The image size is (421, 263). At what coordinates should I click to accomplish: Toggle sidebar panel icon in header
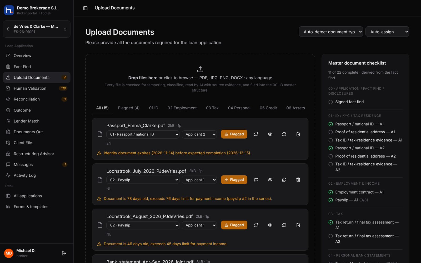(85, 8)
